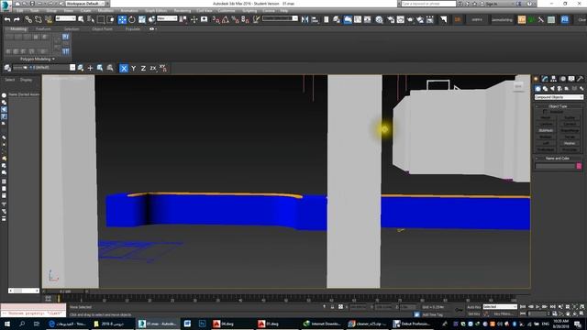Click the ProBoolean button

pos(546,149)
